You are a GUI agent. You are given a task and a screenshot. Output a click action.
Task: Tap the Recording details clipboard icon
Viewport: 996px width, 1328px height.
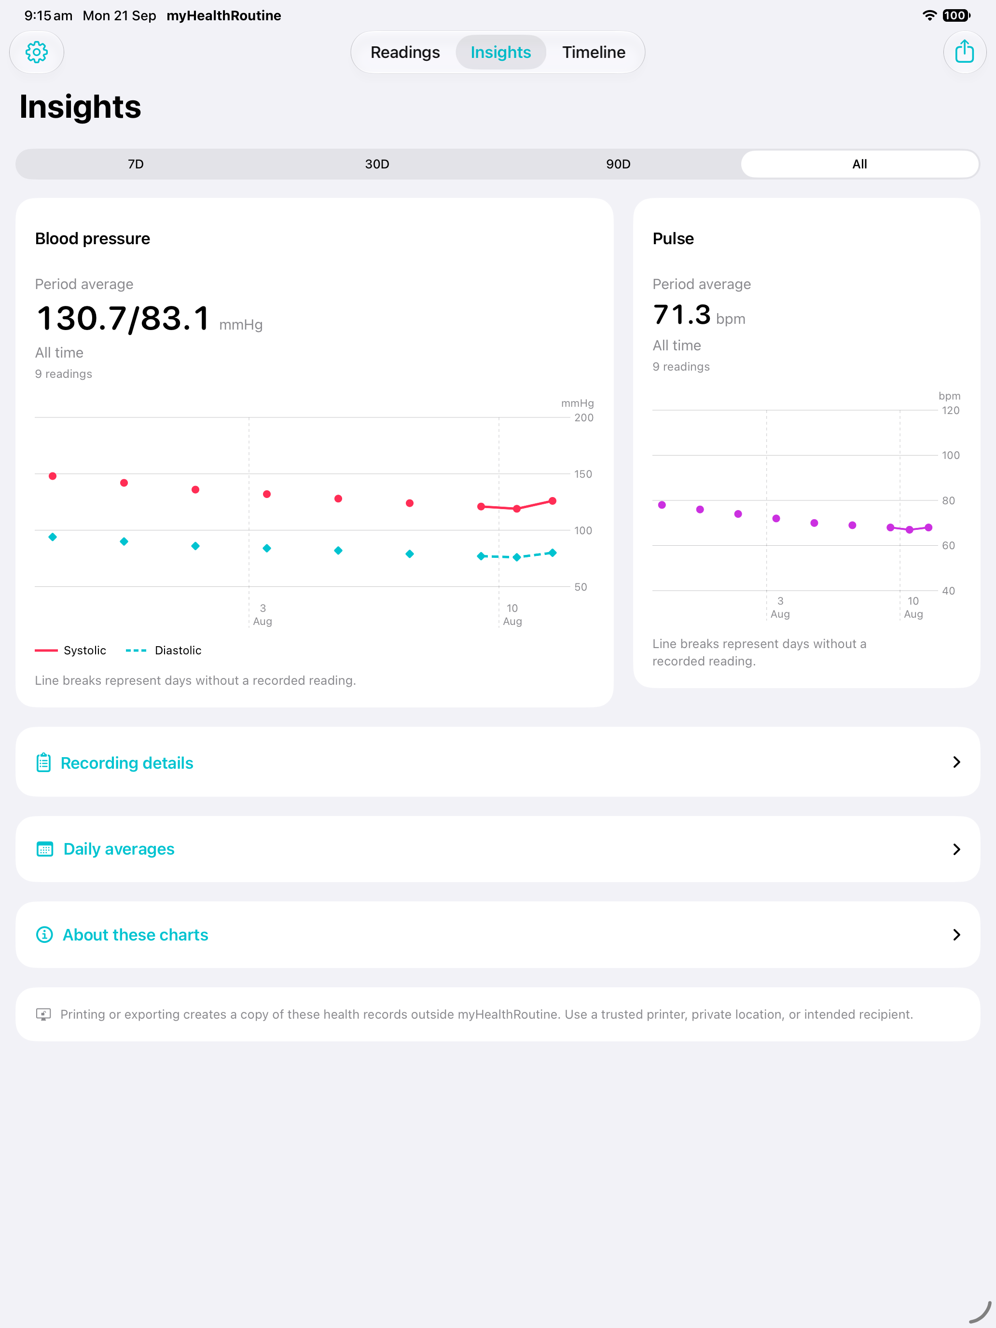point(43,762)
